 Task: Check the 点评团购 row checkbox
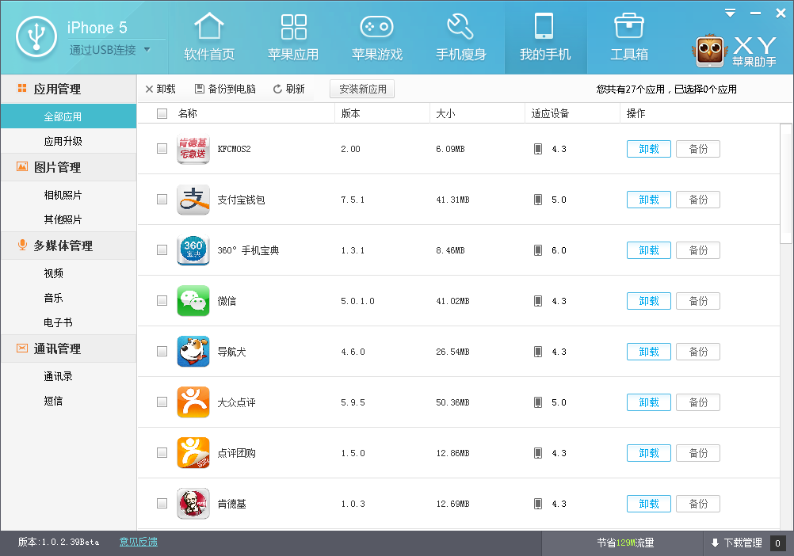[162, 452]
